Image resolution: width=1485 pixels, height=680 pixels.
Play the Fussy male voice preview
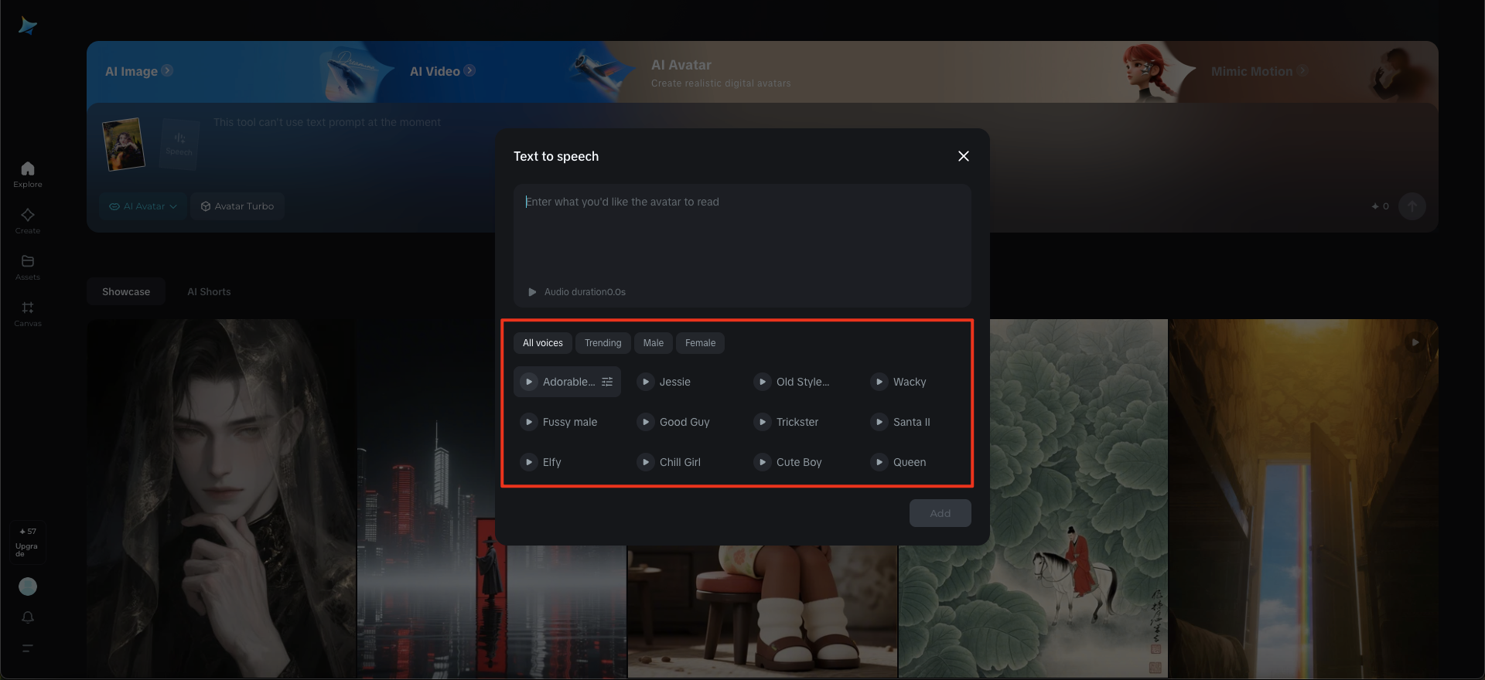pos(529,422)
